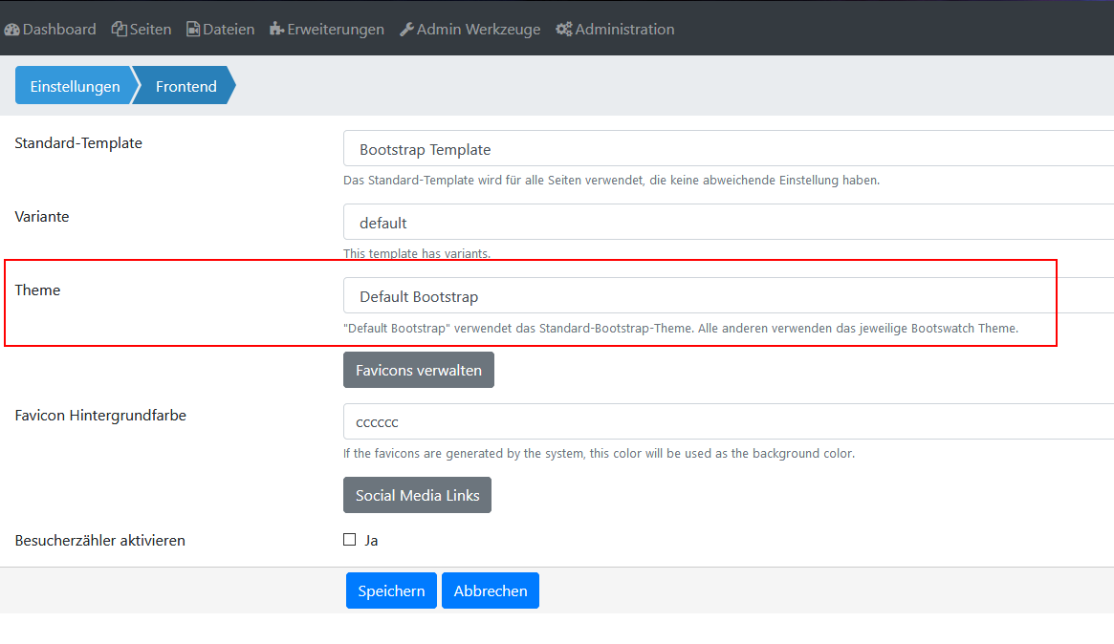Click the Bootswatch Theme help text
This screenshot has height=644, width=1114.
pos(681,328)
